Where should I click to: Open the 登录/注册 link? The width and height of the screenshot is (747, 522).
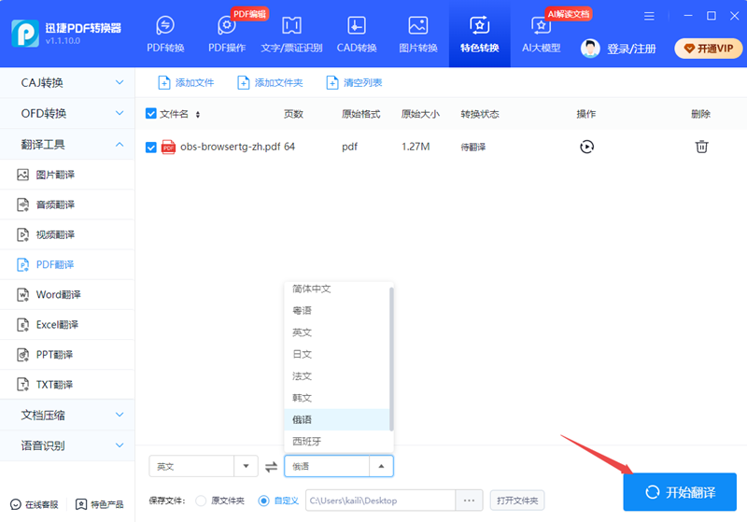[631, 49]
